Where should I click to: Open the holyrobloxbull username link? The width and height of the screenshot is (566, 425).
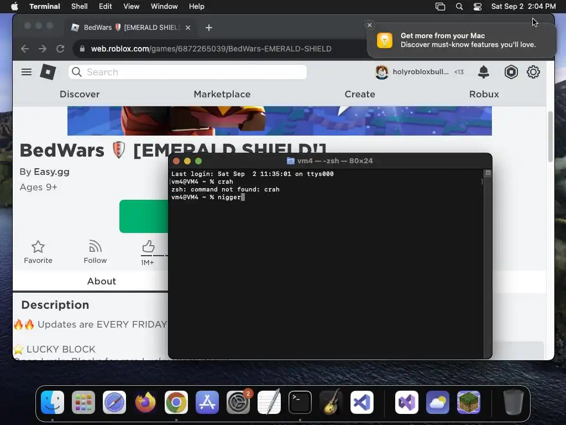click(x=421, y=71)
